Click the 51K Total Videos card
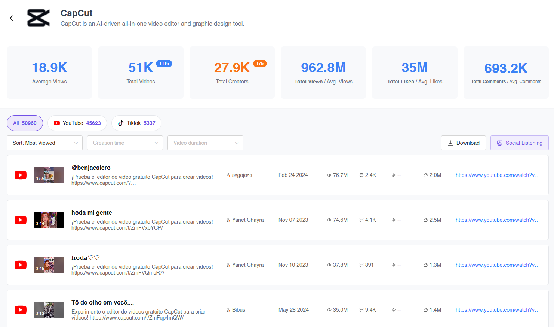 pos(141,73)
